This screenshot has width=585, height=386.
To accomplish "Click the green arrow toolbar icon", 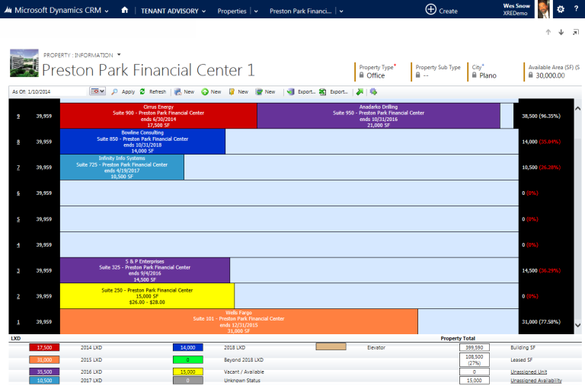I will 360,92.
